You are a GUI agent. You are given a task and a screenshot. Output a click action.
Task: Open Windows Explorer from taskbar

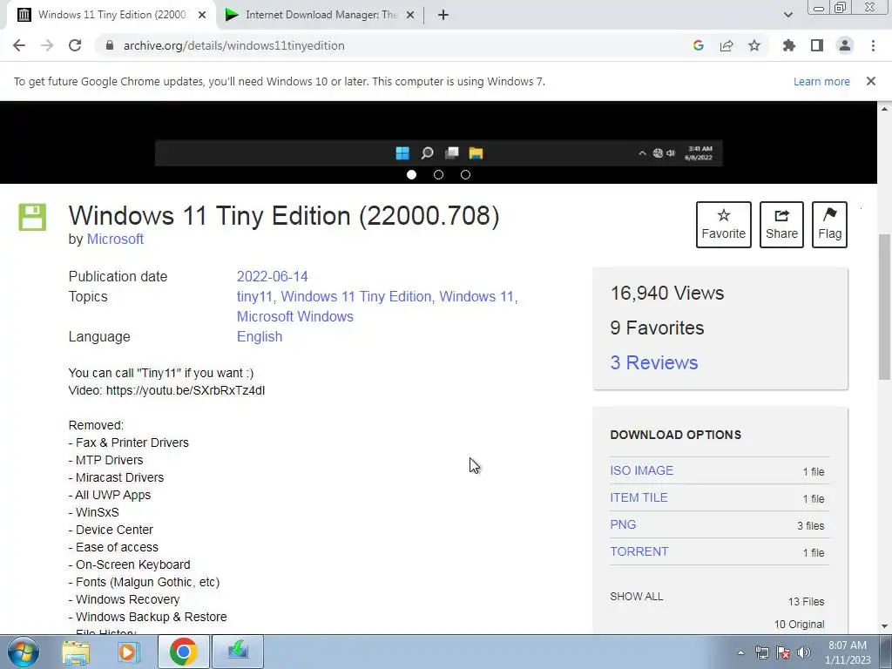[76, 652]
